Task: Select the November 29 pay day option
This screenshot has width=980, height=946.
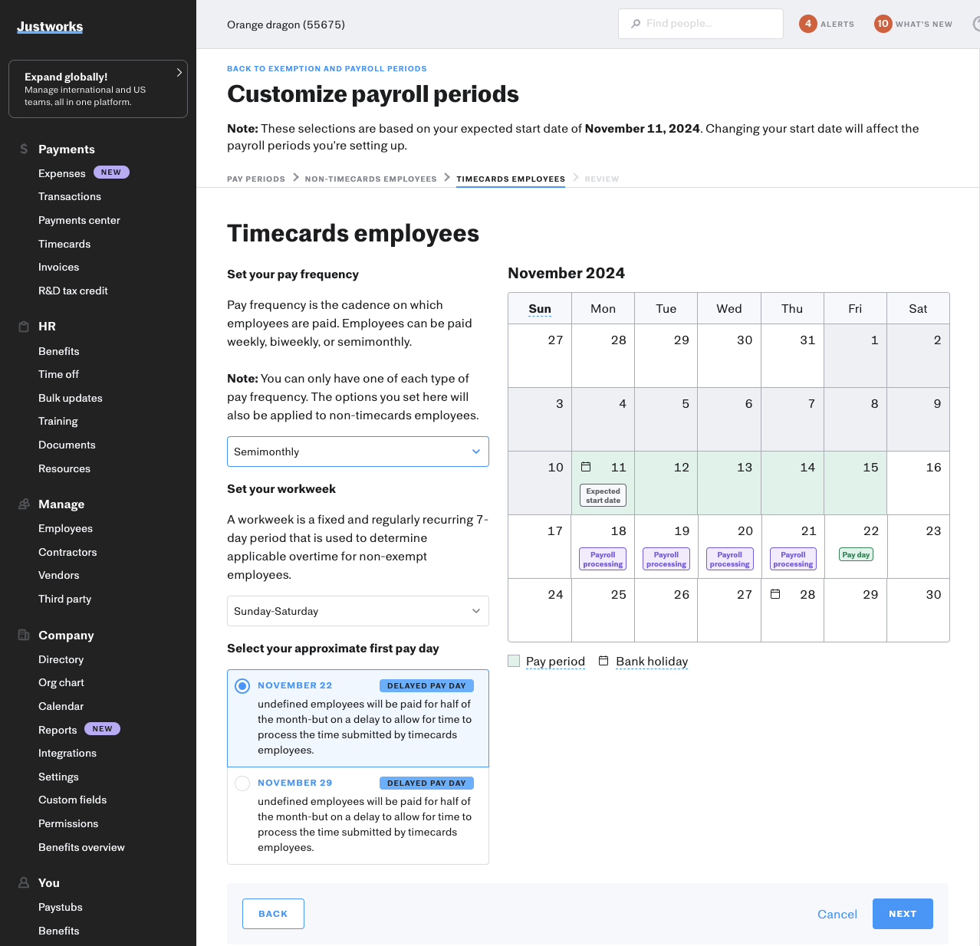Action: [242, 783]
